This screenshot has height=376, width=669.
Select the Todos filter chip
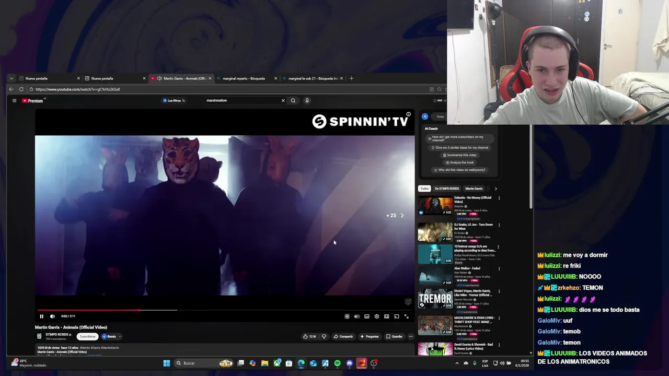424,189
